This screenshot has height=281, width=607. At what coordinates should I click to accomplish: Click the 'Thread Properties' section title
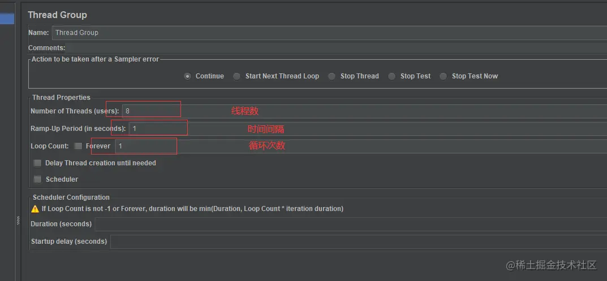[61, 98]
